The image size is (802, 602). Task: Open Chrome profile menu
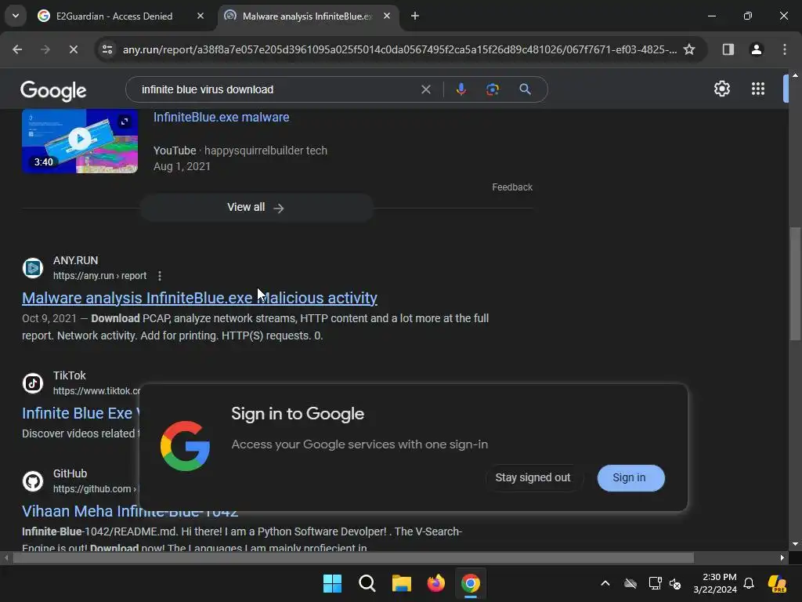point(757,49)
